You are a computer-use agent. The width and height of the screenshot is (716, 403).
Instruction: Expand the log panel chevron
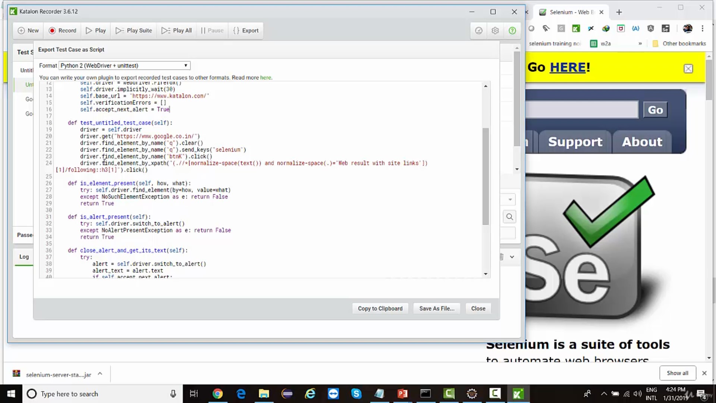(x=512, y=257)
